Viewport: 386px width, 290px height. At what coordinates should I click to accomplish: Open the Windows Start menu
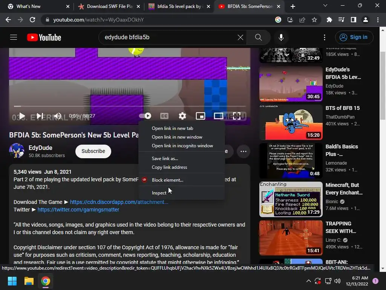pos(12,281)
